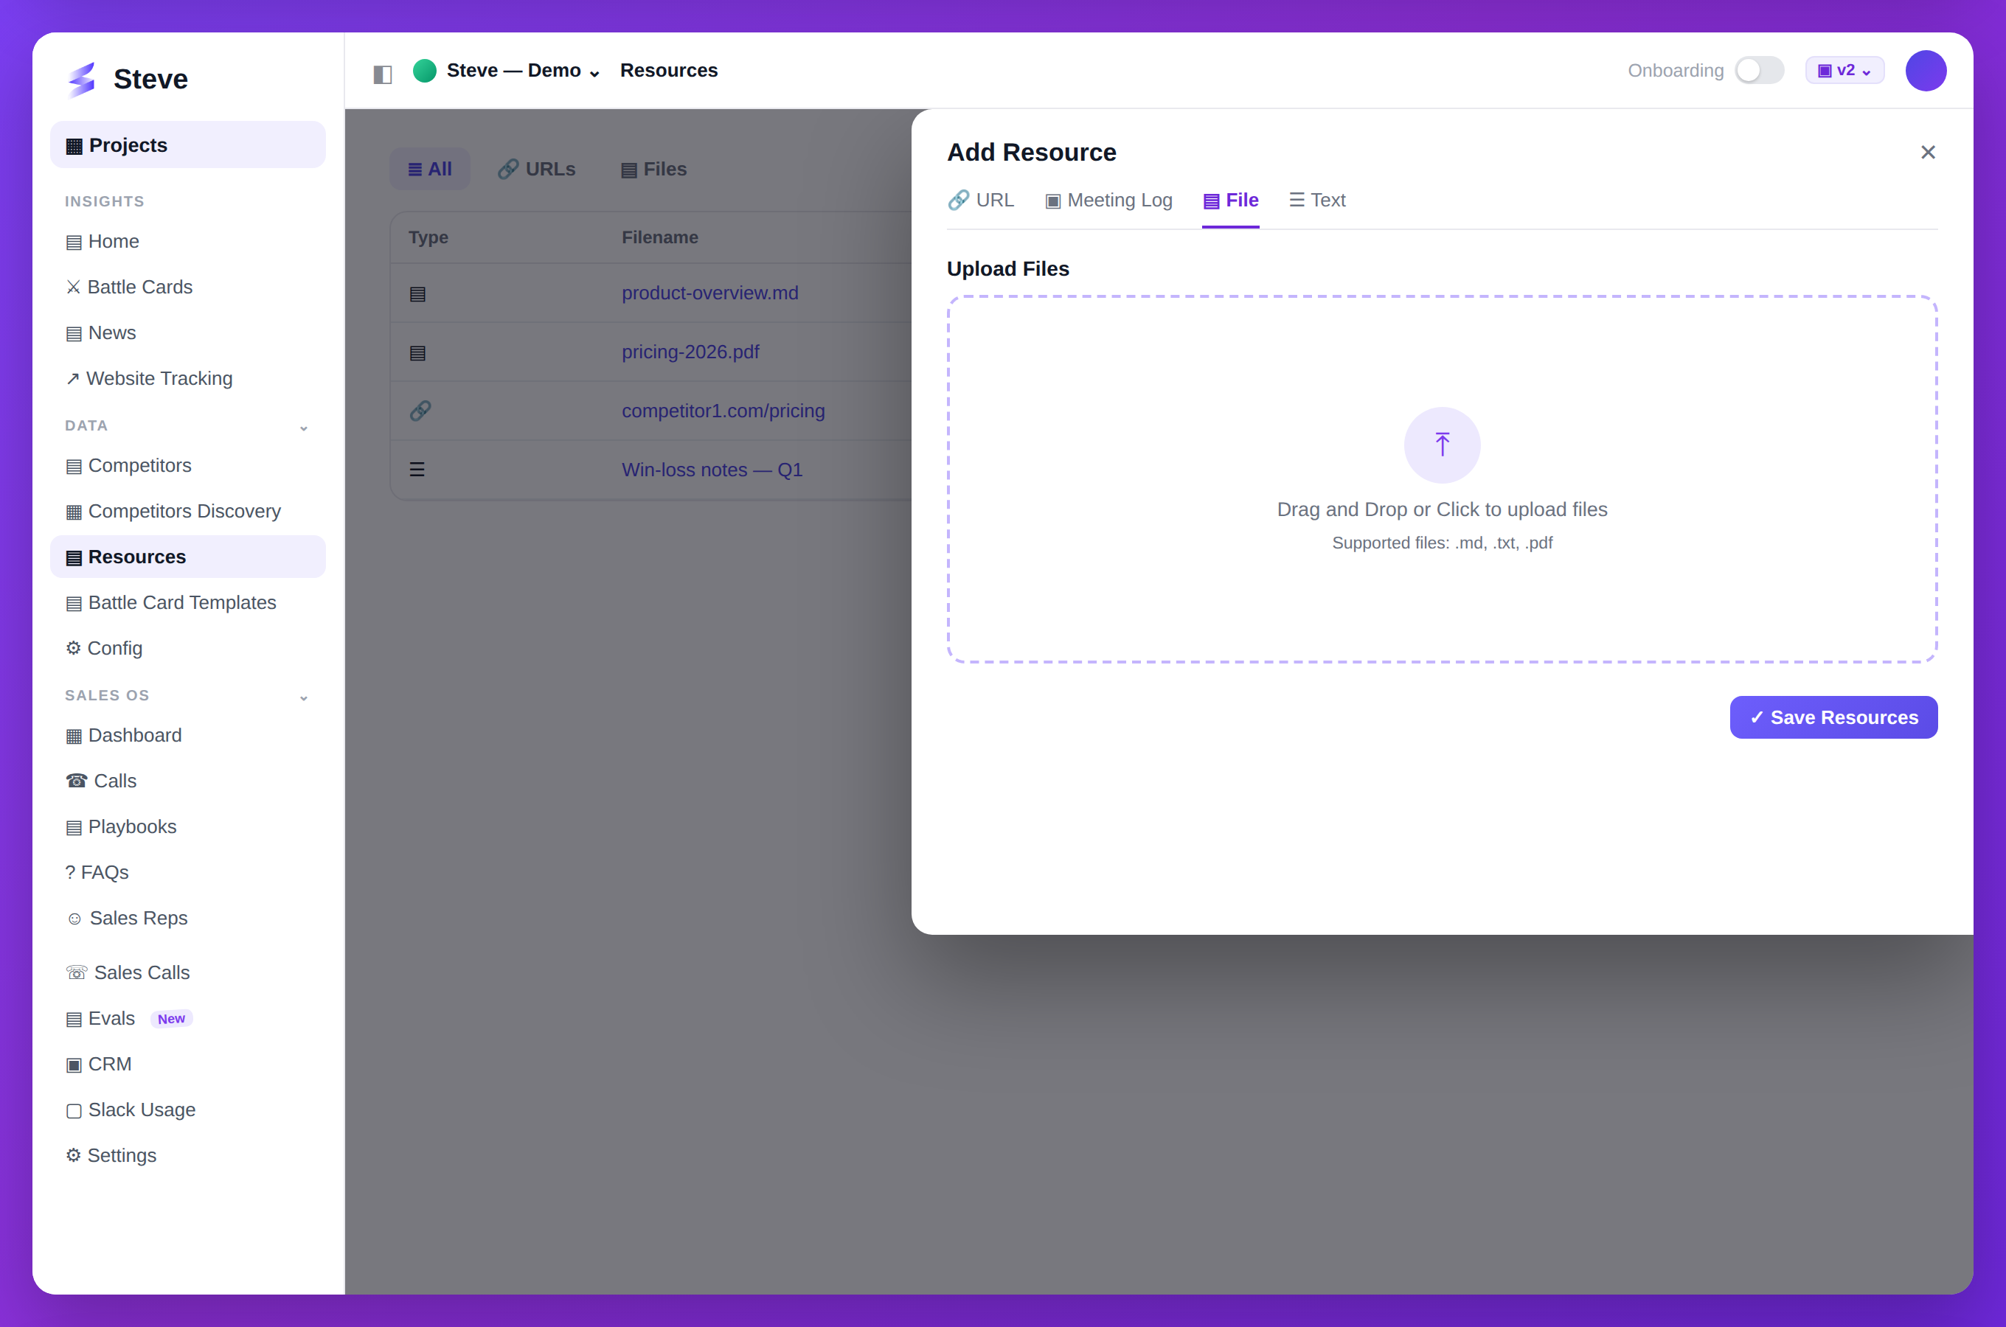Open the Win-loss notes — Q1 link
Screen dimensions: 2006x1327
[x=712, y=470]
